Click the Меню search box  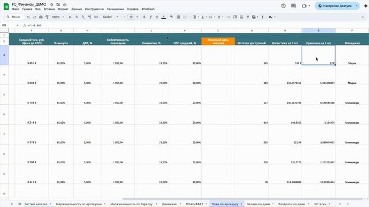click(14, 17)
